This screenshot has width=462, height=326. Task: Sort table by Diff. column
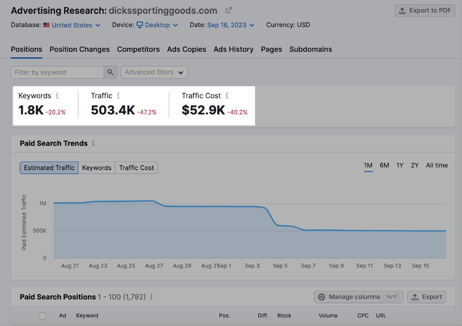[x=263, y=316]
